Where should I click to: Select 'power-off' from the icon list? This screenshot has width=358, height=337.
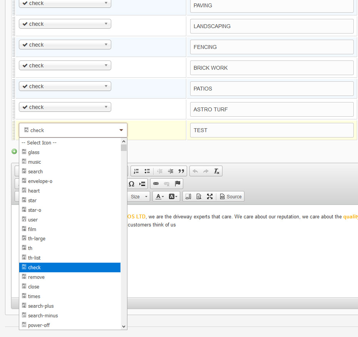(x=70, y=325)
